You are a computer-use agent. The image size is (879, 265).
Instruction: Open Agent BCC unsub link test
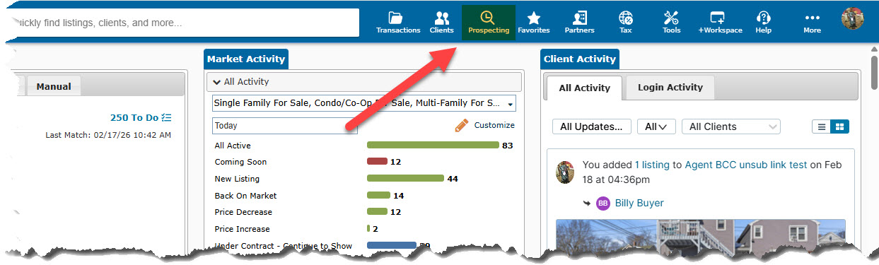746,165
